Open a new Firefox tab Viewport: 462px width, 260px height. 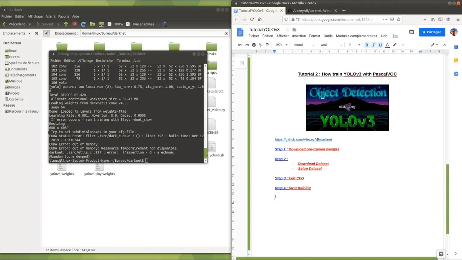344,10
